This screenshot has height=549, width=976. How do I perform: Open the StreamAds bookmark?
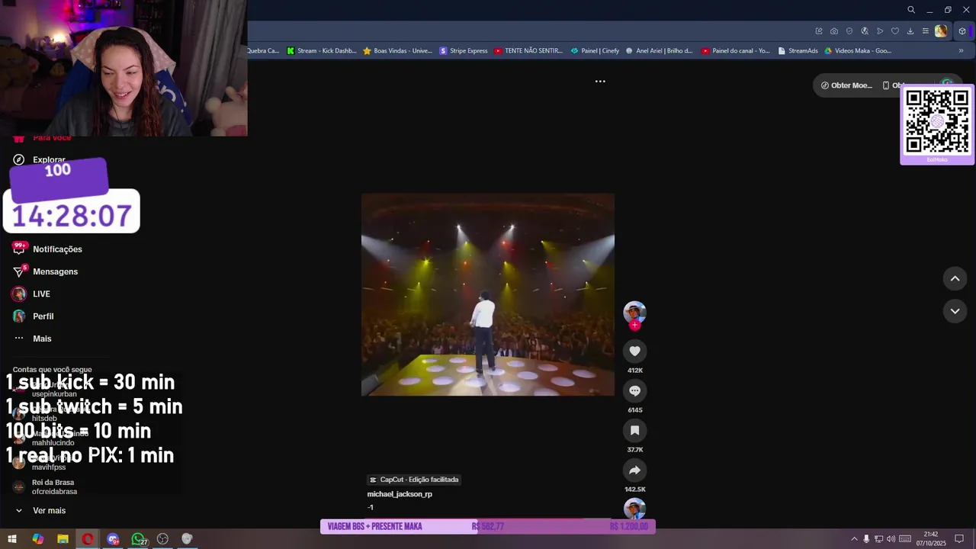coord(798,51)
